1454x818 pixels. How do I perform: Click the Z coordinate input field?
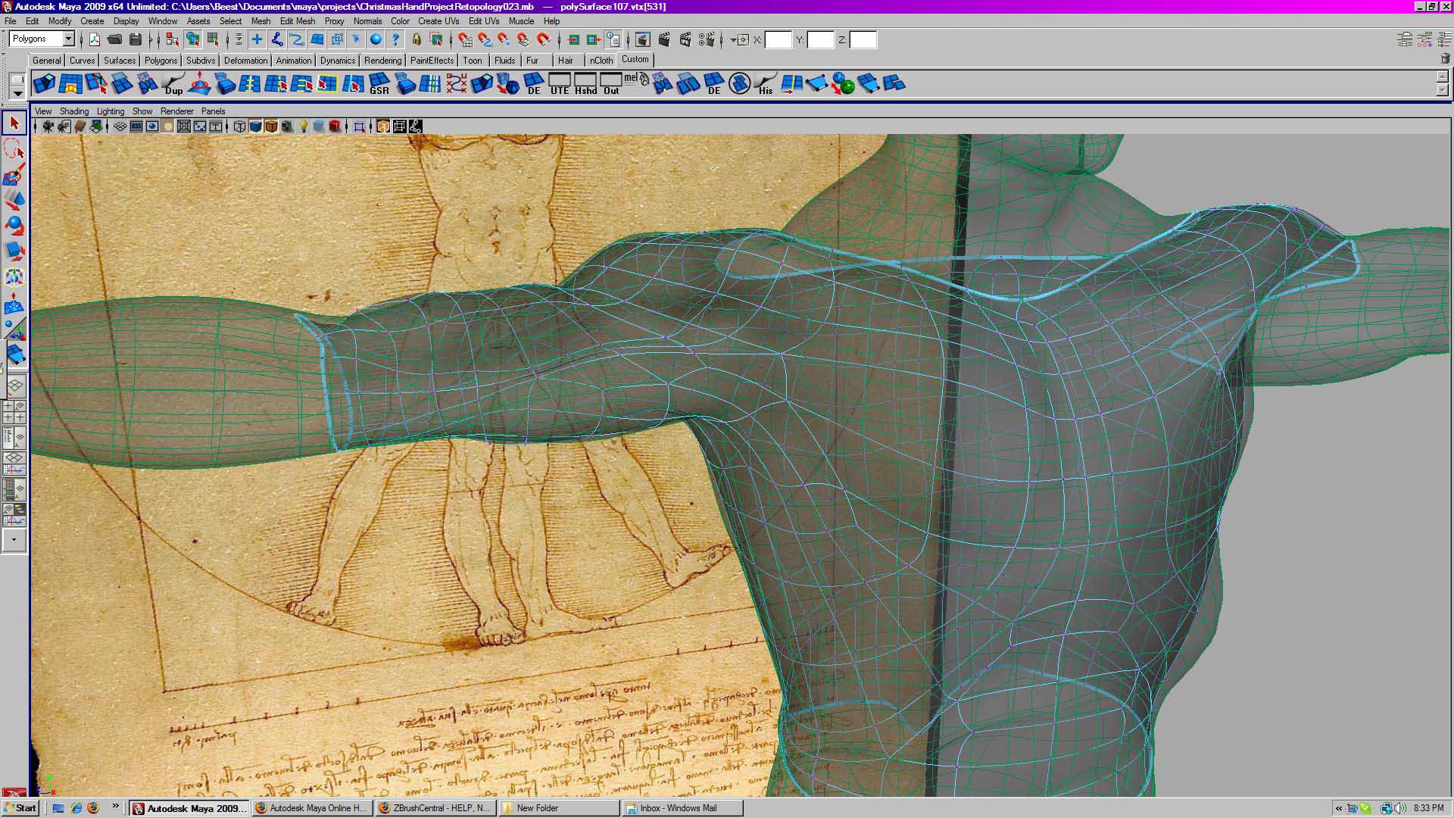(x=863, y=39)
